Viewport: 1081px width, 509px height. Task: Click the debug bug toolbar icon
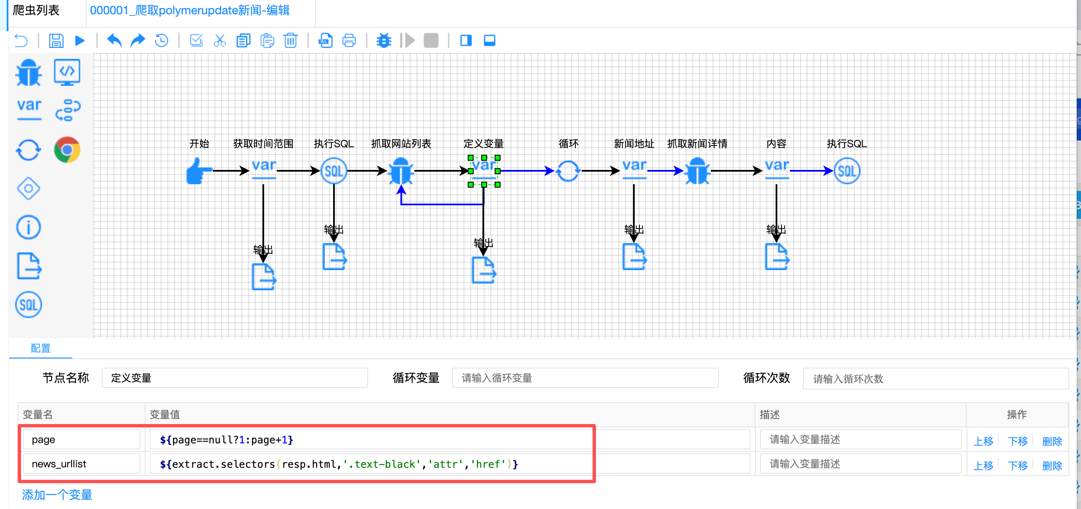point(384,41)
